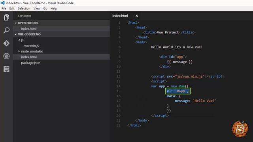Click 'Hello World its a new Vue!' text
This screenshot has width=253, height=142.
coord(177,47)
